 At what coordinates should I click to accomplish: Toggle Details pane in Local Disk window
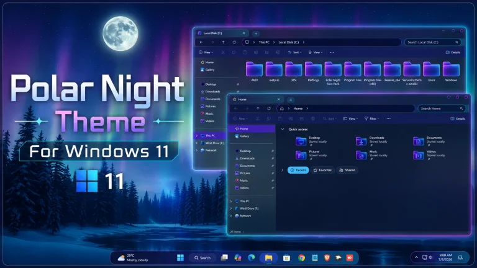(453, 52)
